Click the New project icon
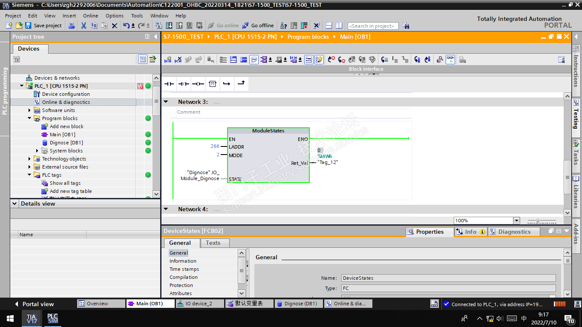Screen dimensions: 582x327 click(x=9, y=26)
